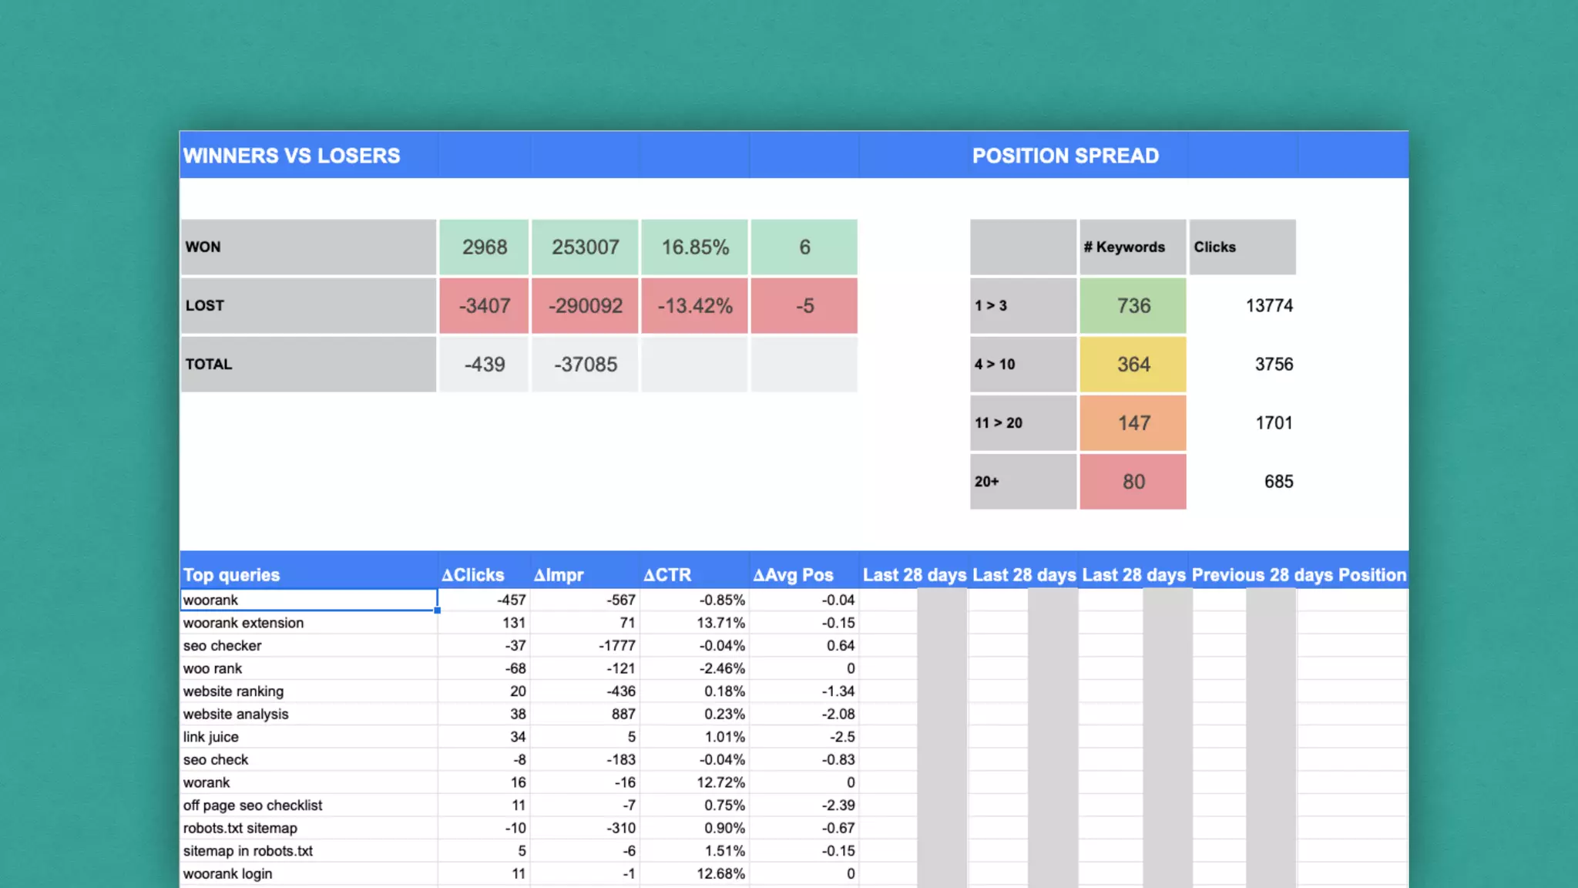Click the green 736 keywords cell
Image resolution: width=1578 pixels, height=888 pixels.
pos(1133,306)
